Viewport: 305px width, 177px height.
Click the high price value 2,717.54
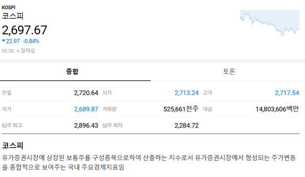pyautogui.click(x=287, y=93)
